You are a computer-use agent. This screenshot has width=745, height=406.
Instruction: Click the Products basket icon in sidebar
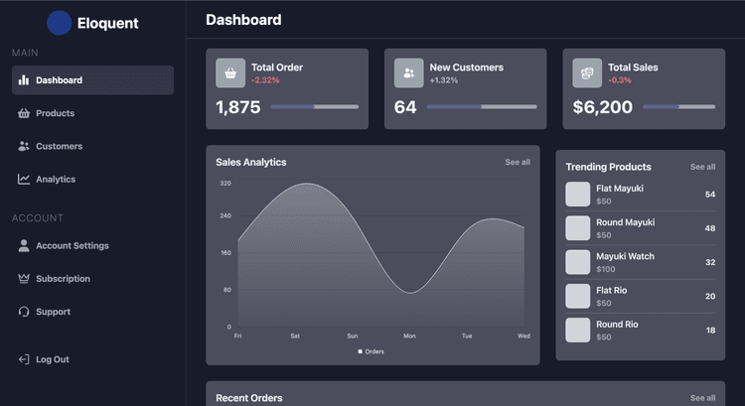coord(24,113)
